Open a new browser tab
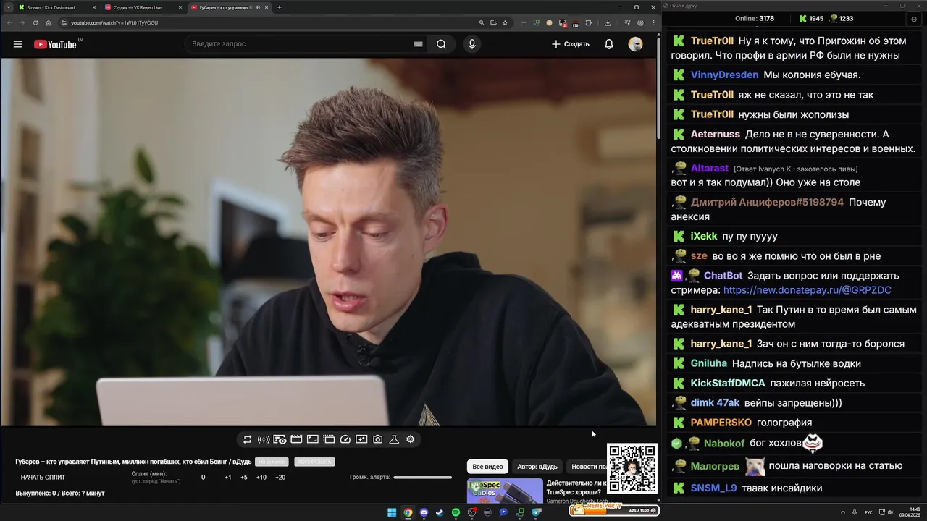This screenshot has height=521, width=927. tap(280, 7)
